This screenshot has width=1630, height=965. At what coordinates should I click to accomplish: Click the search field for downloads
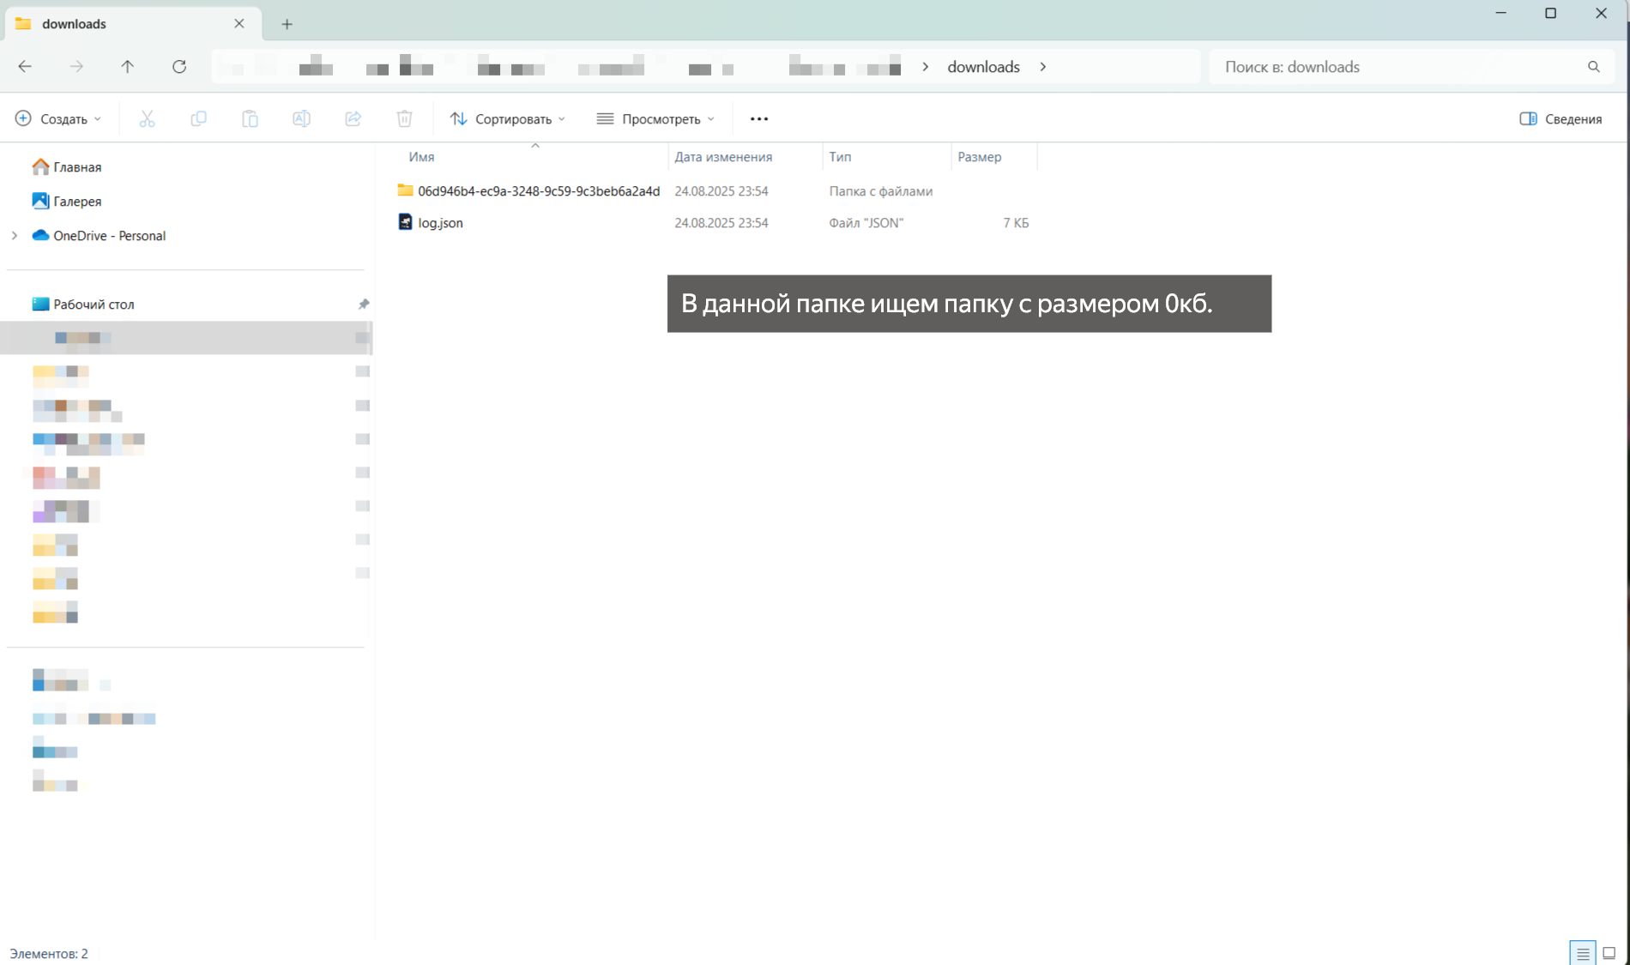point(1398,67)
